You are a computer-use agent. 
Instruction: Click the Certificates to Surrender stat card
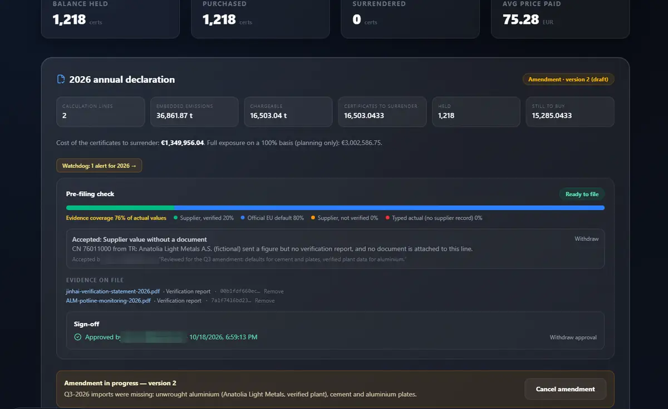382,112
